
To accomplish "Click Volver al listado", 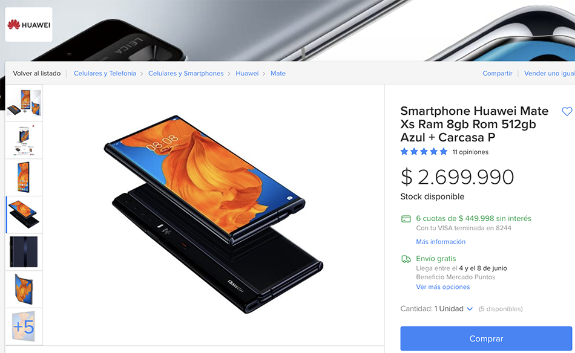I will (x=37, y=73).
